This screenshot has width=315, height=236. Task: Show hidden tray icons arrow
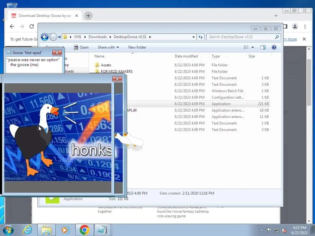click(261, 230)
